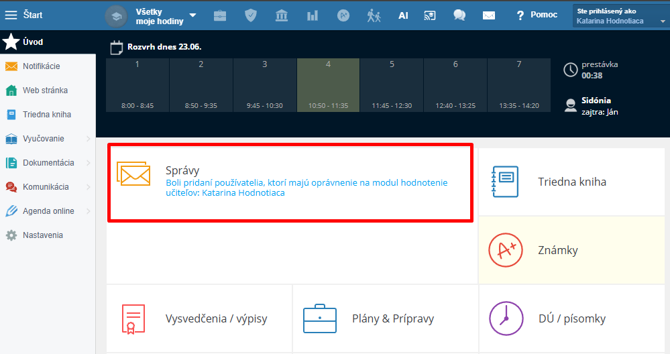Click the graduation cap avatar icon
This screenshot has width=670, height=354.
[x=116, y=16]
